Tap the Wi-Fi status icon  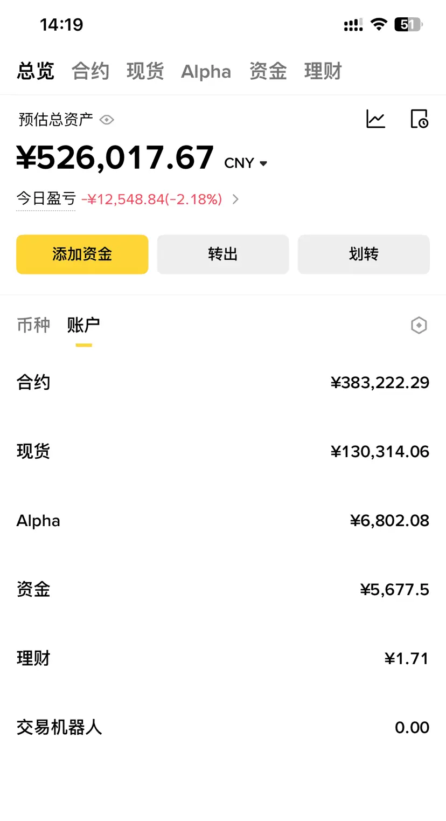tap(379, 24)
